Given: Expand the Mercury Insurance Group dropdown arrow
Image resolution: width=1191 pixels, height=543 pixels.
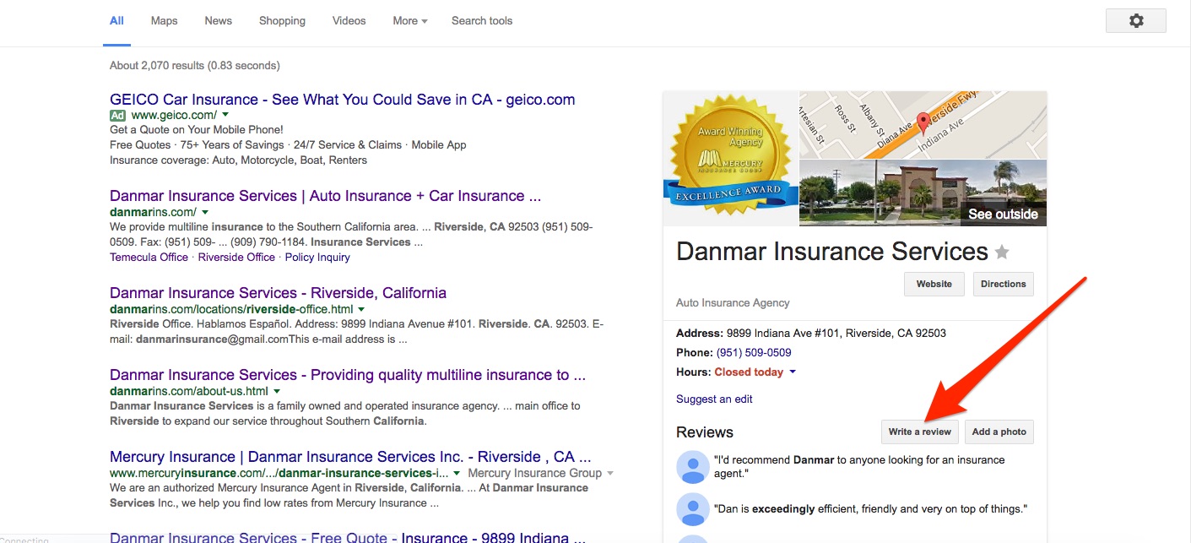Looking at the screenshot, I should tap(610, 473).
